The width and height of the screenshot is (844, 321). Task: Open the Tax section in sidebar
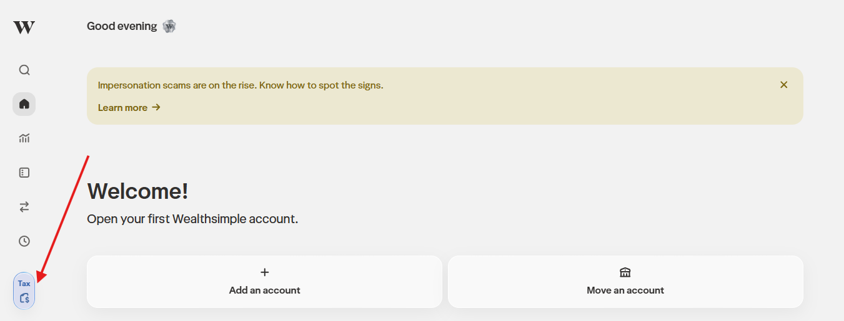pyautogui.click(x=24, y=290)
